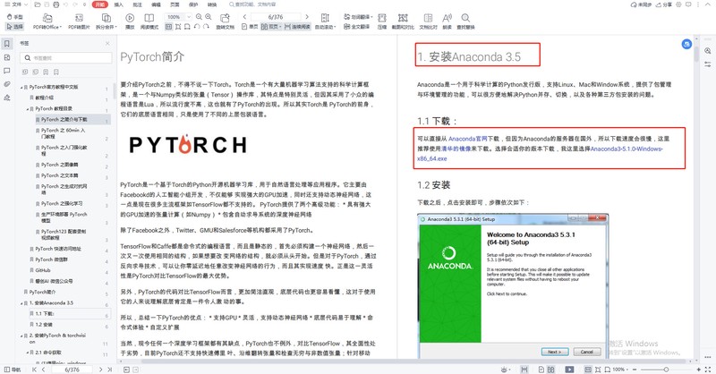Click the print icon in title bar
The height and width of the screenshot is (374, 716).
pyautogui.click(x=55, y=4)
